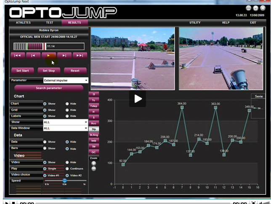Open the Data Window dropdown set to ALL
The height and width of the screenshot is (204, 271).
pyautogui.click(x=66, y=128)
